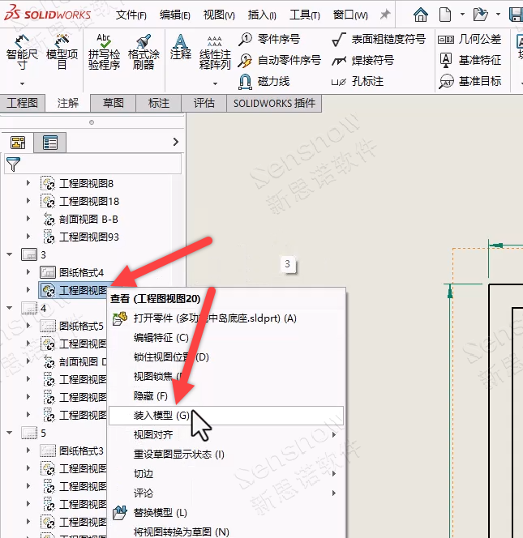
Task: Collapse the feature manager panel arrow
Action: (x=176, y=142)
